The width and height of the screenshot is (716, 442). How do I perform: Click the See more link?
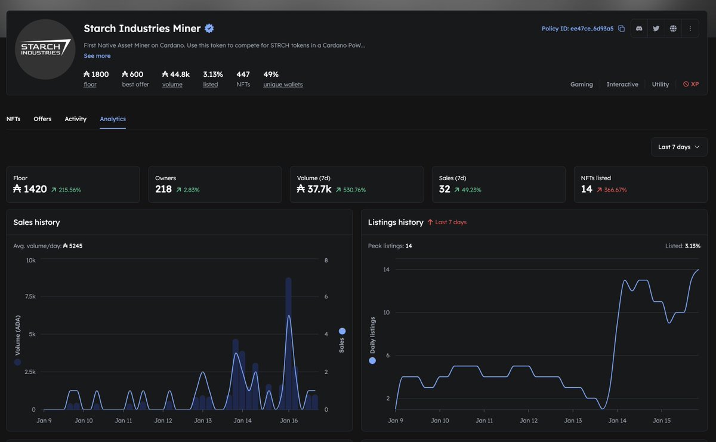(x=97, y=55)
